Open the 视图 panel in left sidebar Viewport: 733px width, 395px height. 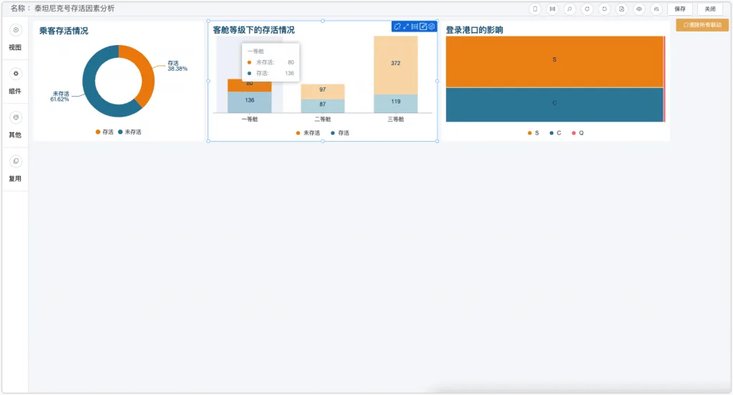[x=15, y=37]
